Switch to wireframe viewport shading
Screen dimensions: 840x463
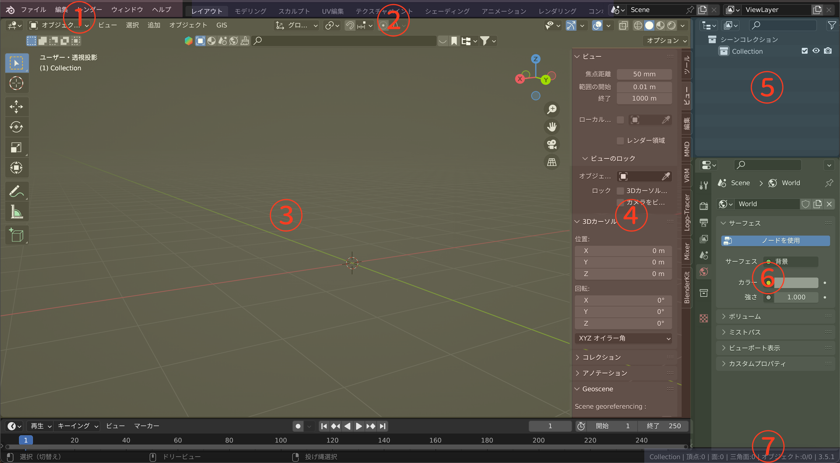tap(638, 26)
